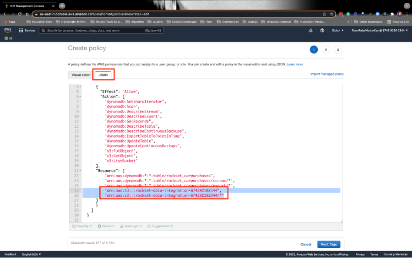Open the Terms footer link

pos(374,254)
